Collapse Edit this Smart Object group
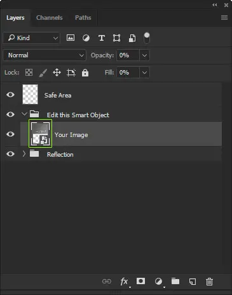Image resolution: width=232 pixels, height=295 pixels. pyautogui.click(x=24, y=114)
